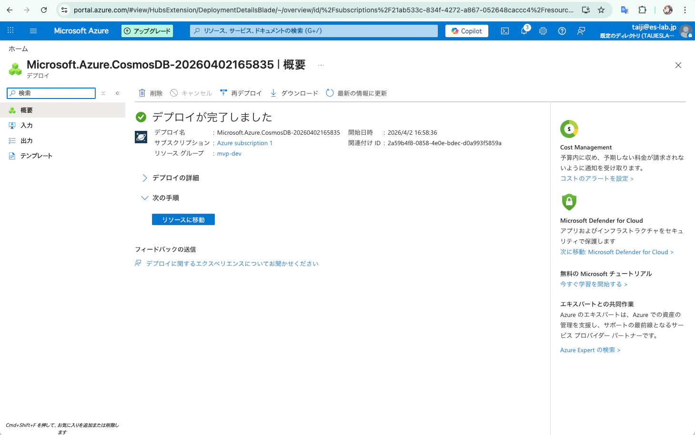Click the start time 2026/4/2 16:58:36
695x435 pixels.
point(412,133)
